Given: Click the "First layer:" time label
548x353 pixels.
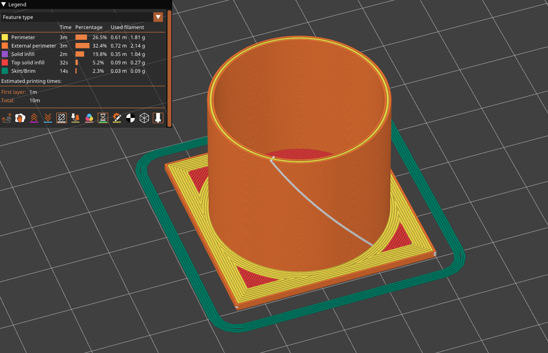Looking at the screenshot, I should 13,92.
